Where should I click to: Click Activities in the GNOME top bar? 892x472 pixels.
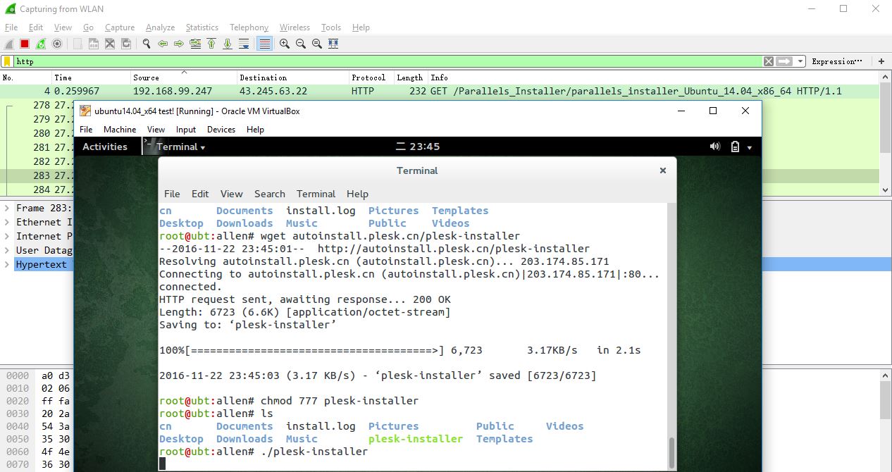click(x=105, y=147)
